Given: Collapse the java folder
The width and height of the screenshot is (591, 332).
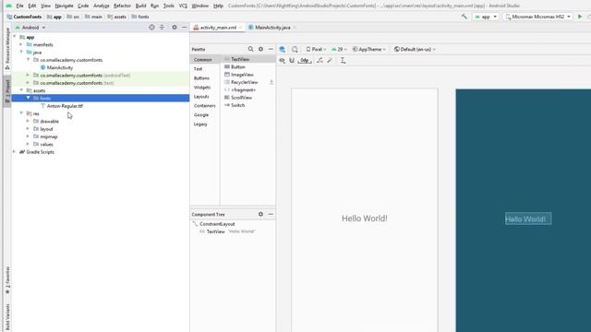Looking at the screenshot, I should click(x=21, y=52).
